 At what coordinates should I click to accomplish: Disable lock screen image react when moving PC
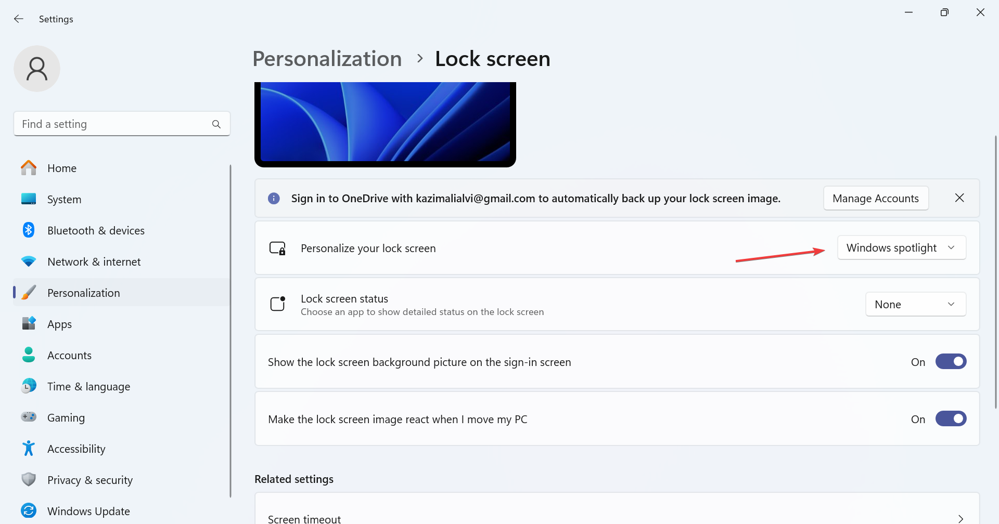951,418
